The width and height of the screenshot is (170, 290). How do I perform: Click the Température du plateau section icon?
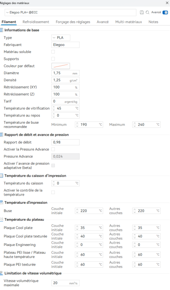(2, 220)
